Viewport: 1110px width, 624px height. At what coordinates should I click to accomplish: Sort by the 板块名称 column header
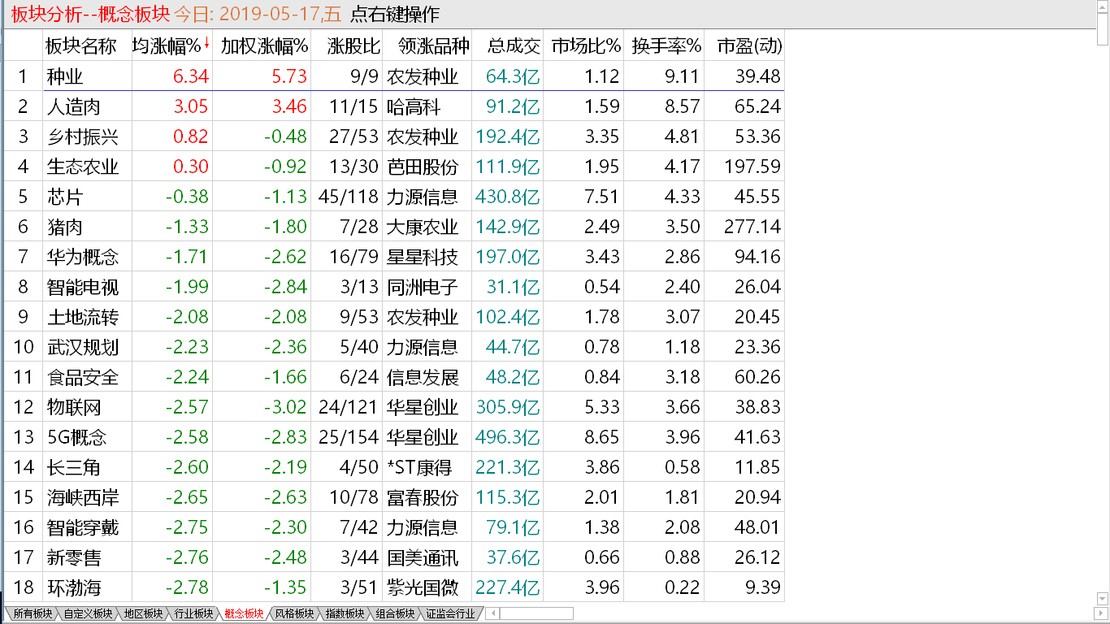tap(81, 46)
